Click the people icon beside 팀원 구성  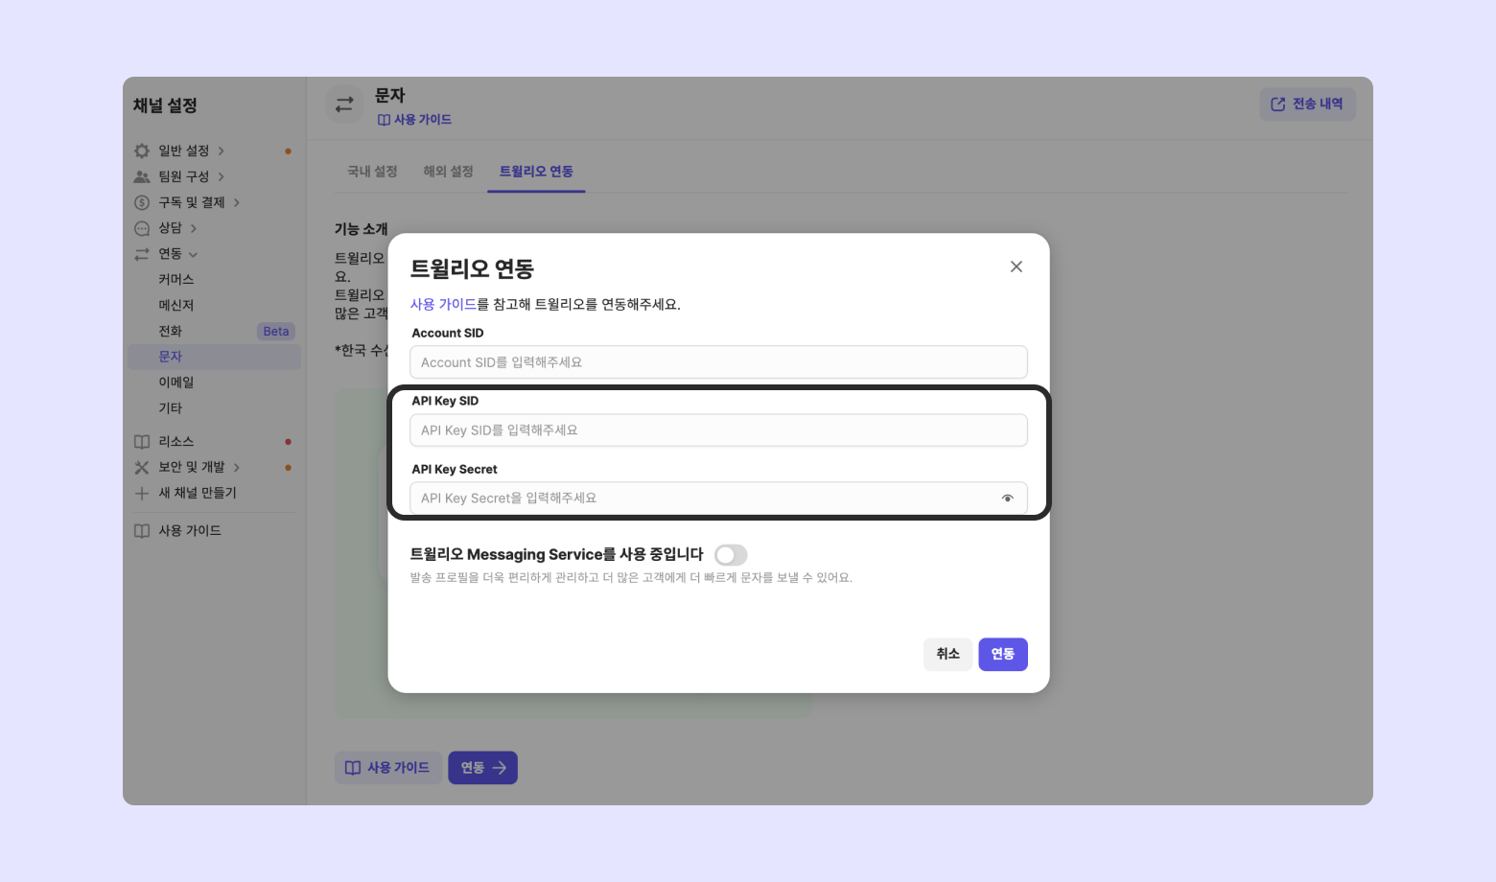142,176
